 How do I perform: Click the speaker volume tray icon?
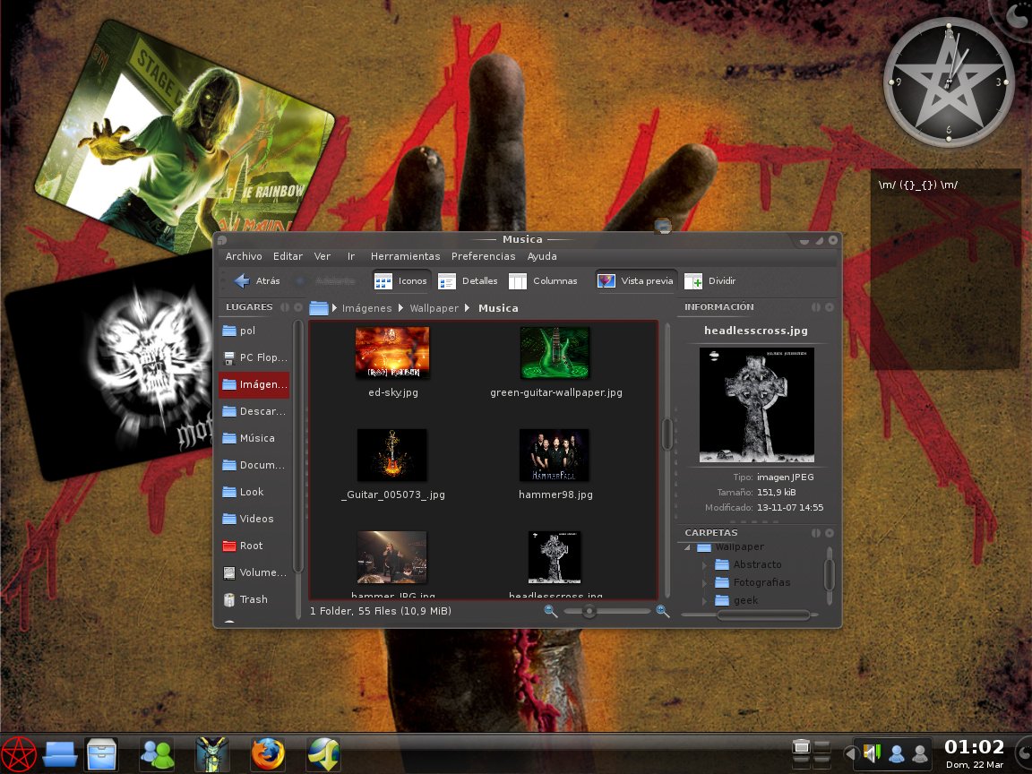click(x=872, y=752)
